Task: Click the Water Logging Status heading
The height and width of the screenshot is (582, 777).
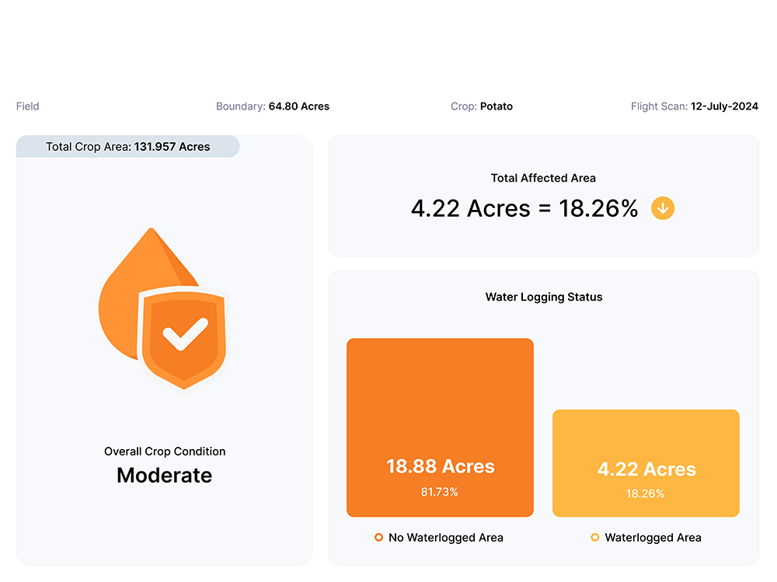Action: tap(544, 297)
